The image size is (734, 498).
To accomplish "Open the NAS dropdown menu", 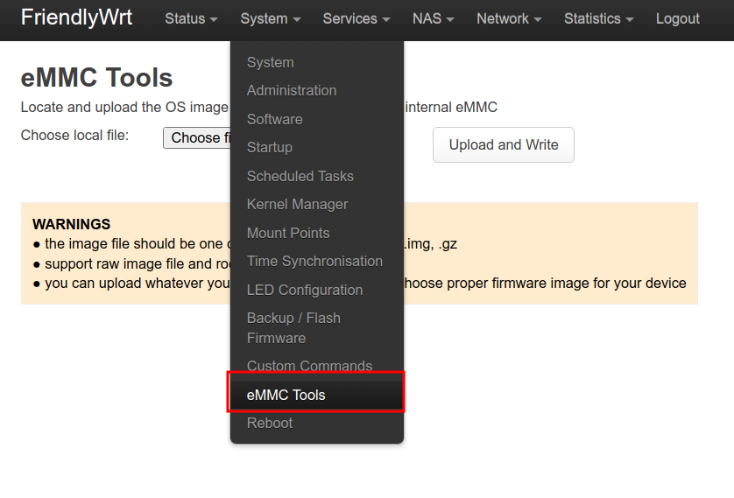I will [433, 18].
